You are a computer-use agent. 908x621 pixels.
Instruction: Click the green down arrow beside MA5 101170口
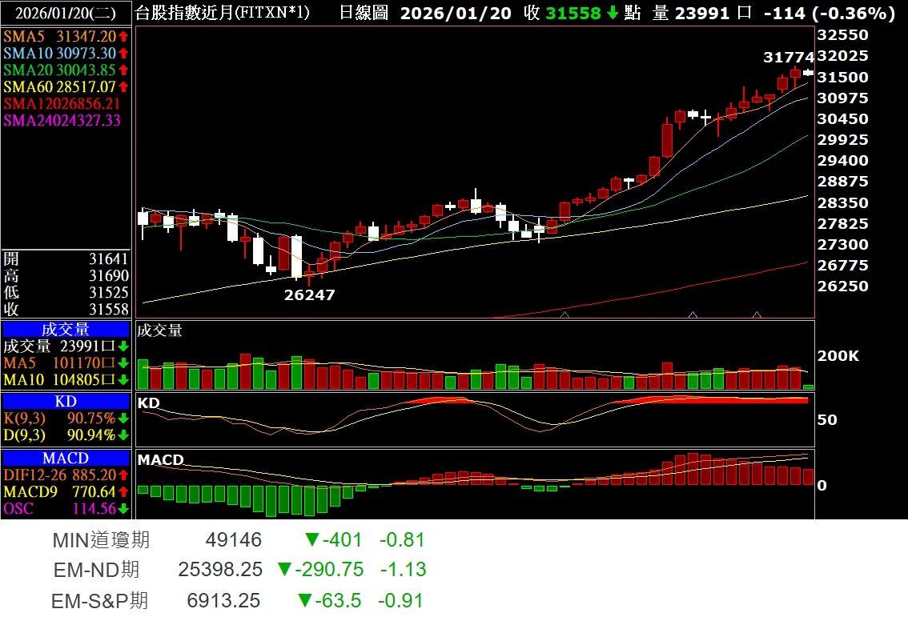tap(123, 363)
